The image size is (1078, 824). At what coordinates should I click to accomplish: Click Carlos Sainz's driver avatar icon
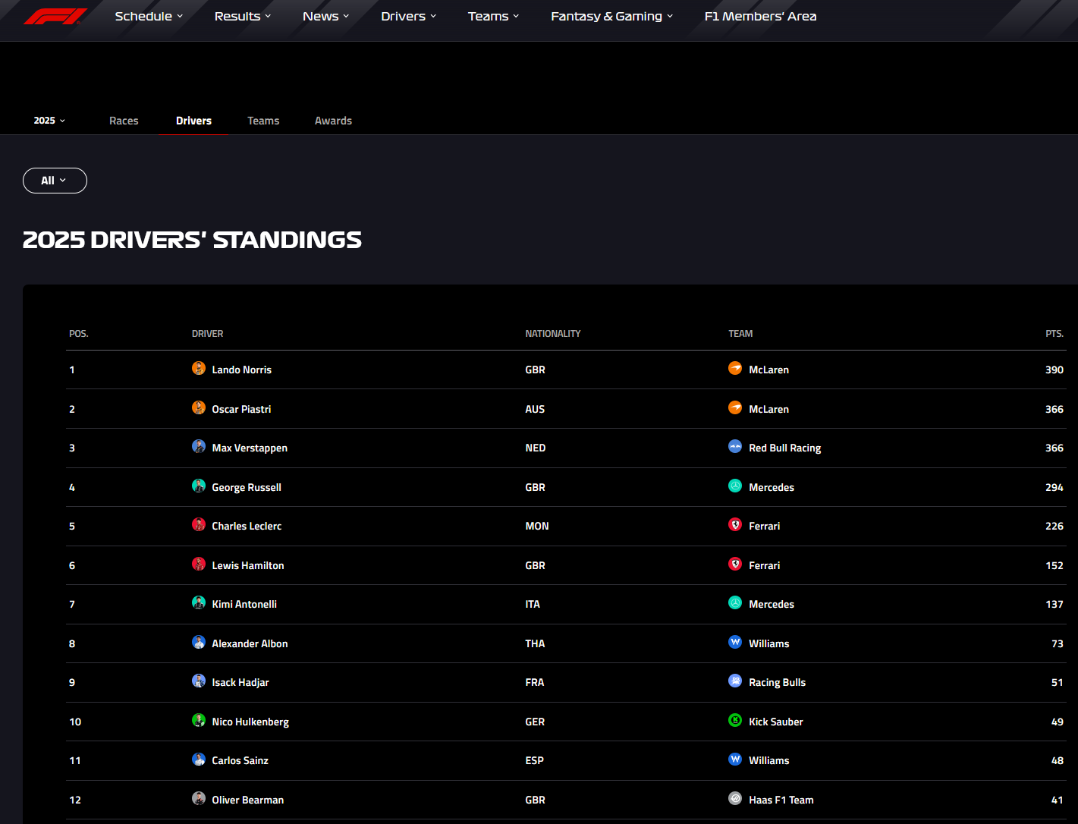click(199, 760)
